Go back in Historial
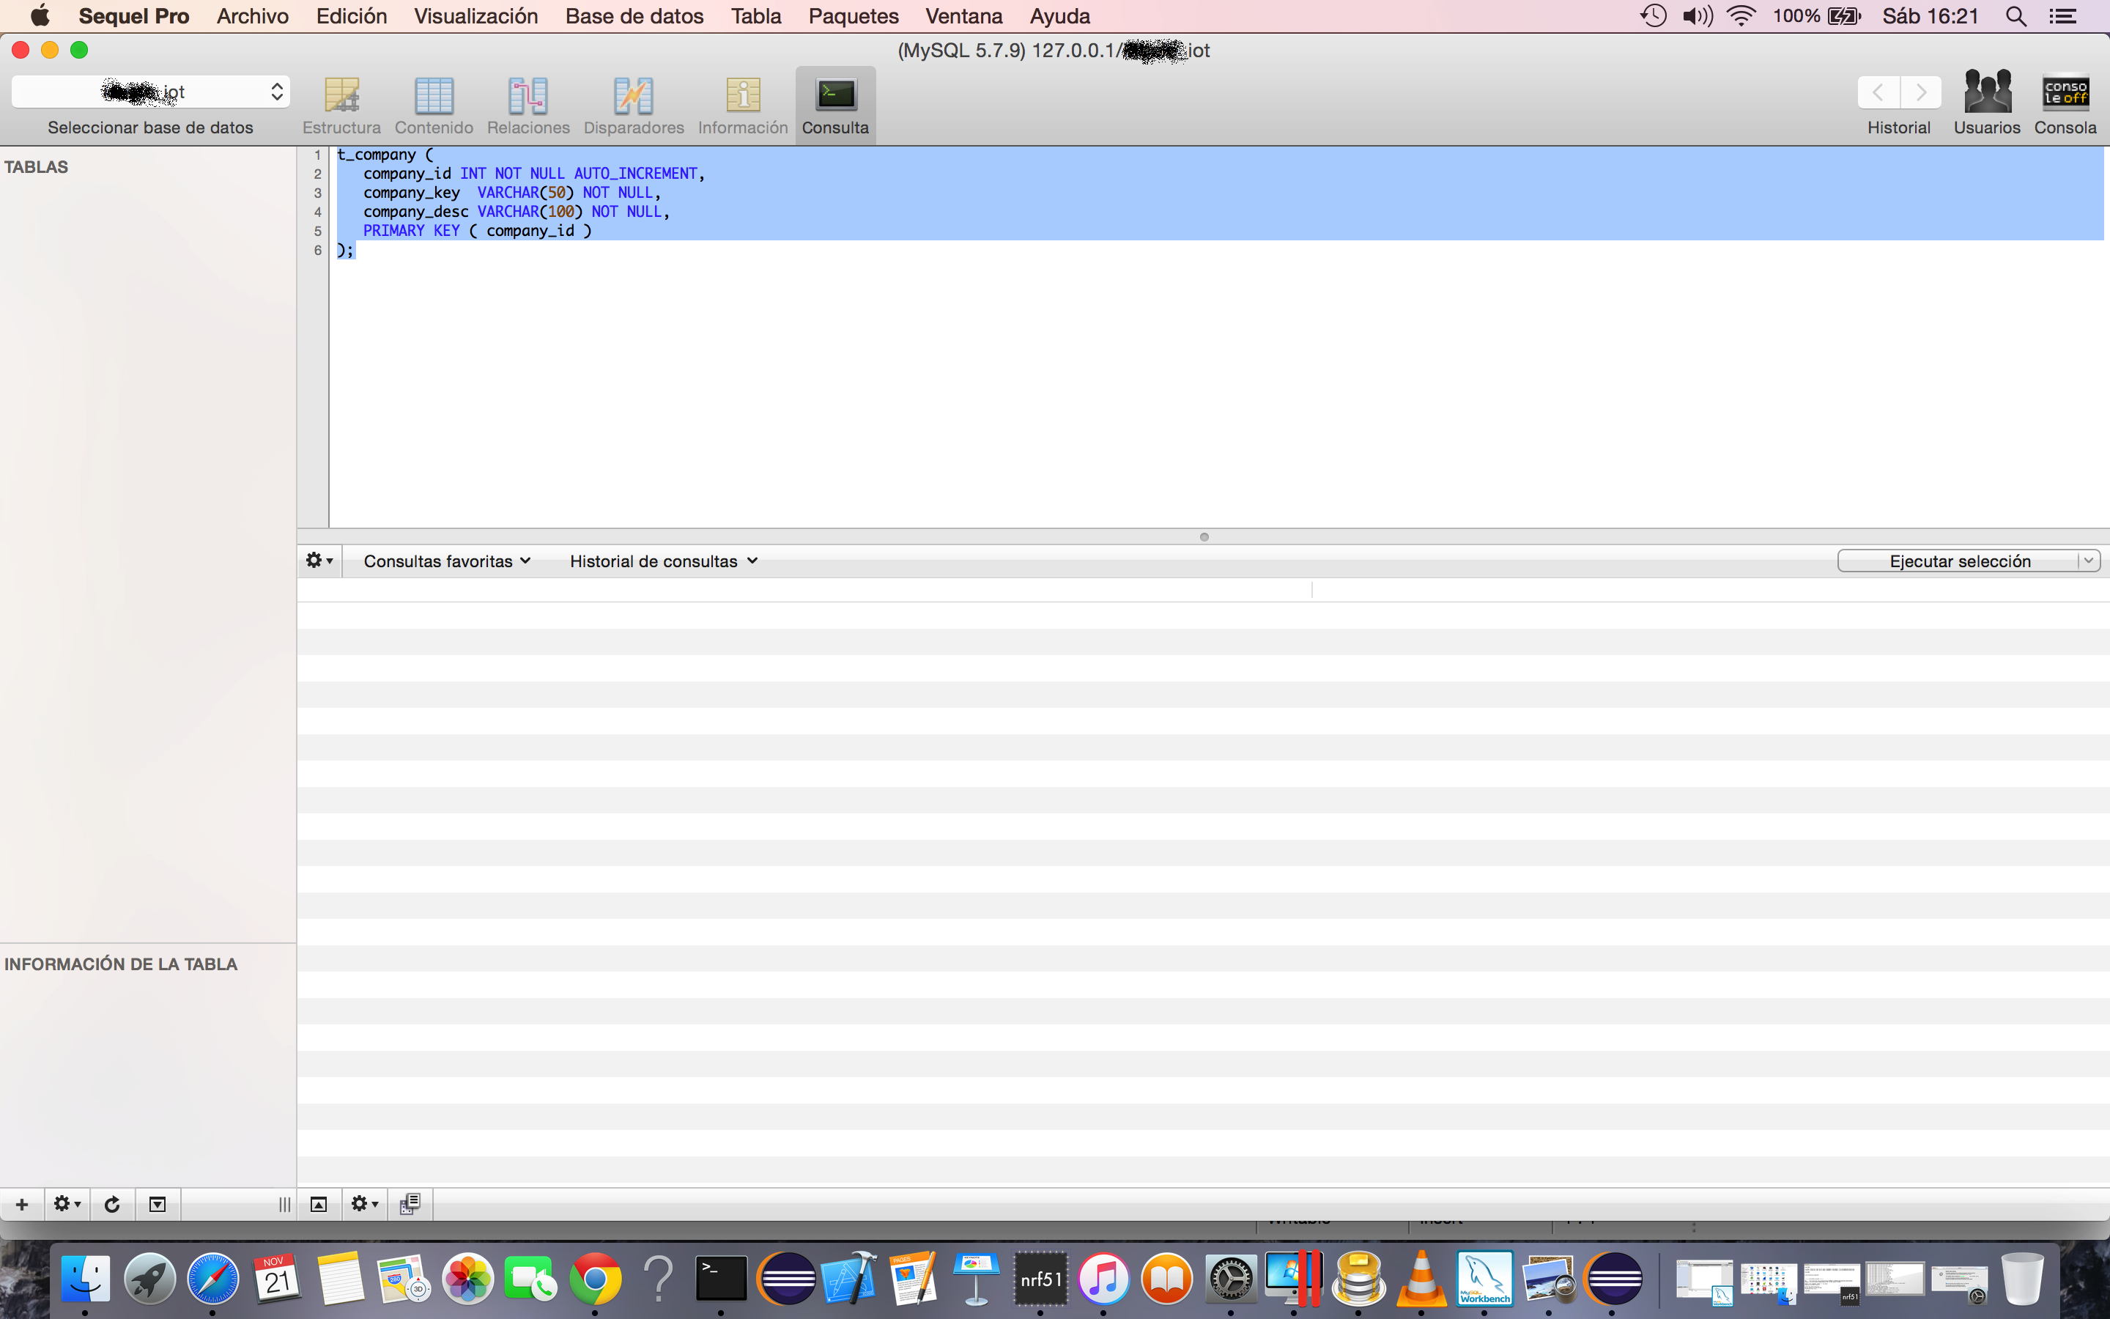The height and width of the screenshot is (1319, 2110). [1879, 92]
